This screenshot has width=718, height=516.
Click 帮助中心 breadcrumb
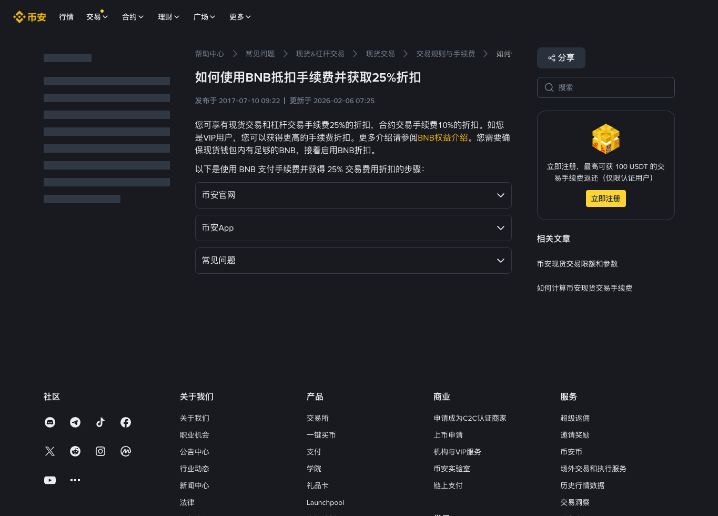209,54
